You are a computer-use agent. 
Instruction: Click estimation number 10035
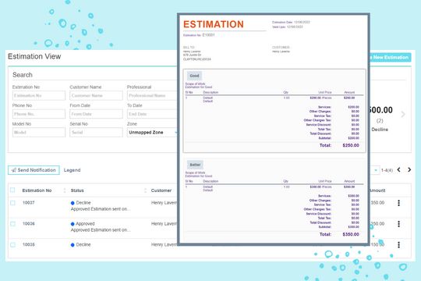29,244
